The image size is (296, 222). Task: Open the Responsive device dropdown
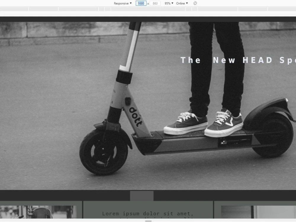(x=123, y=3)
